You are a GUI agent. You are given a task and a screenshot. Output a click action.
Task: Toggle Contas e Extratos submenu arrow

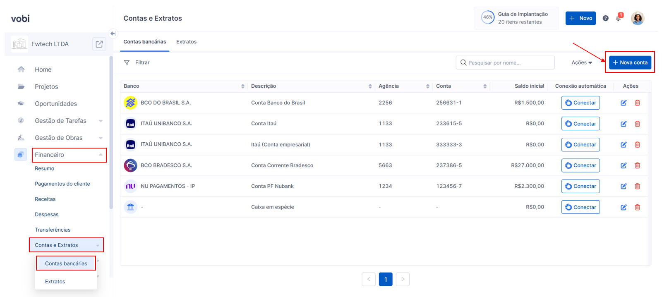point(98,245)
